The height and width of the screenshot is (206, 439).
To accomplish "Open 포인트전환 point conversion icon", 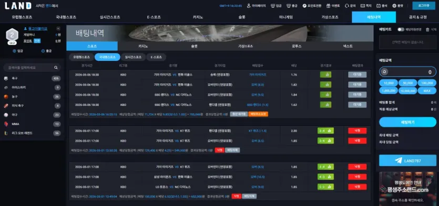I will (304, 6).
